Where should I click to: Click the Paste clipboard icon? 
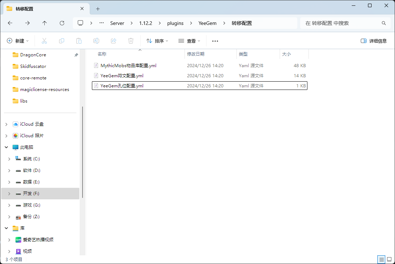tap(79, 41)
